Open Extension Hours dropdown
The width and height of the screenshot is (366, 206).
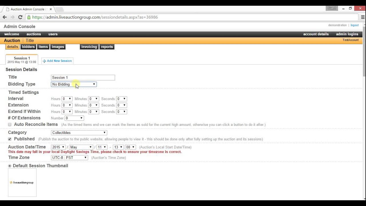pyautogui.click(x=67, y=105)
